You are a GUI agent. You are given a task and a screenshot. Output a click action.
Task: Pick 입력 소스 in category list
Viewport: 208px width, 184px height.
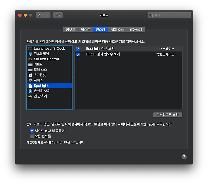tap(49, 70)
